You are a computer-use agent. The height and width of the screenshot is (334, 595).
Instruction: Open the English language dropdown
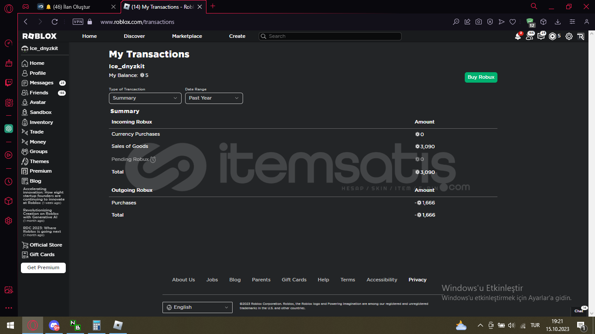pyautogui.click(x=197, y=307)
